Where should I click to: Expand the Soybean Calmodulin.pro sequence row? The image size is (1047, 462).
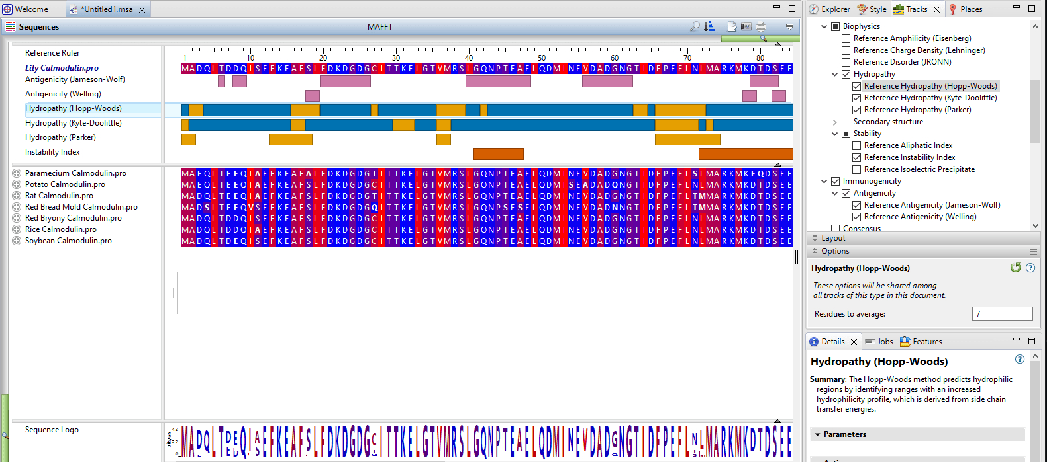pos(17,241)
